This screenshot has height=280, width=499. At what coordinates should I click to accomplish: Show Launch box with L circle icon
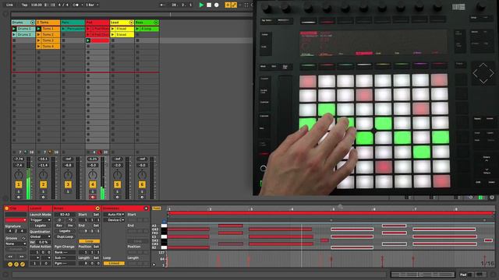pyautogui.click(x=10, y=264)
